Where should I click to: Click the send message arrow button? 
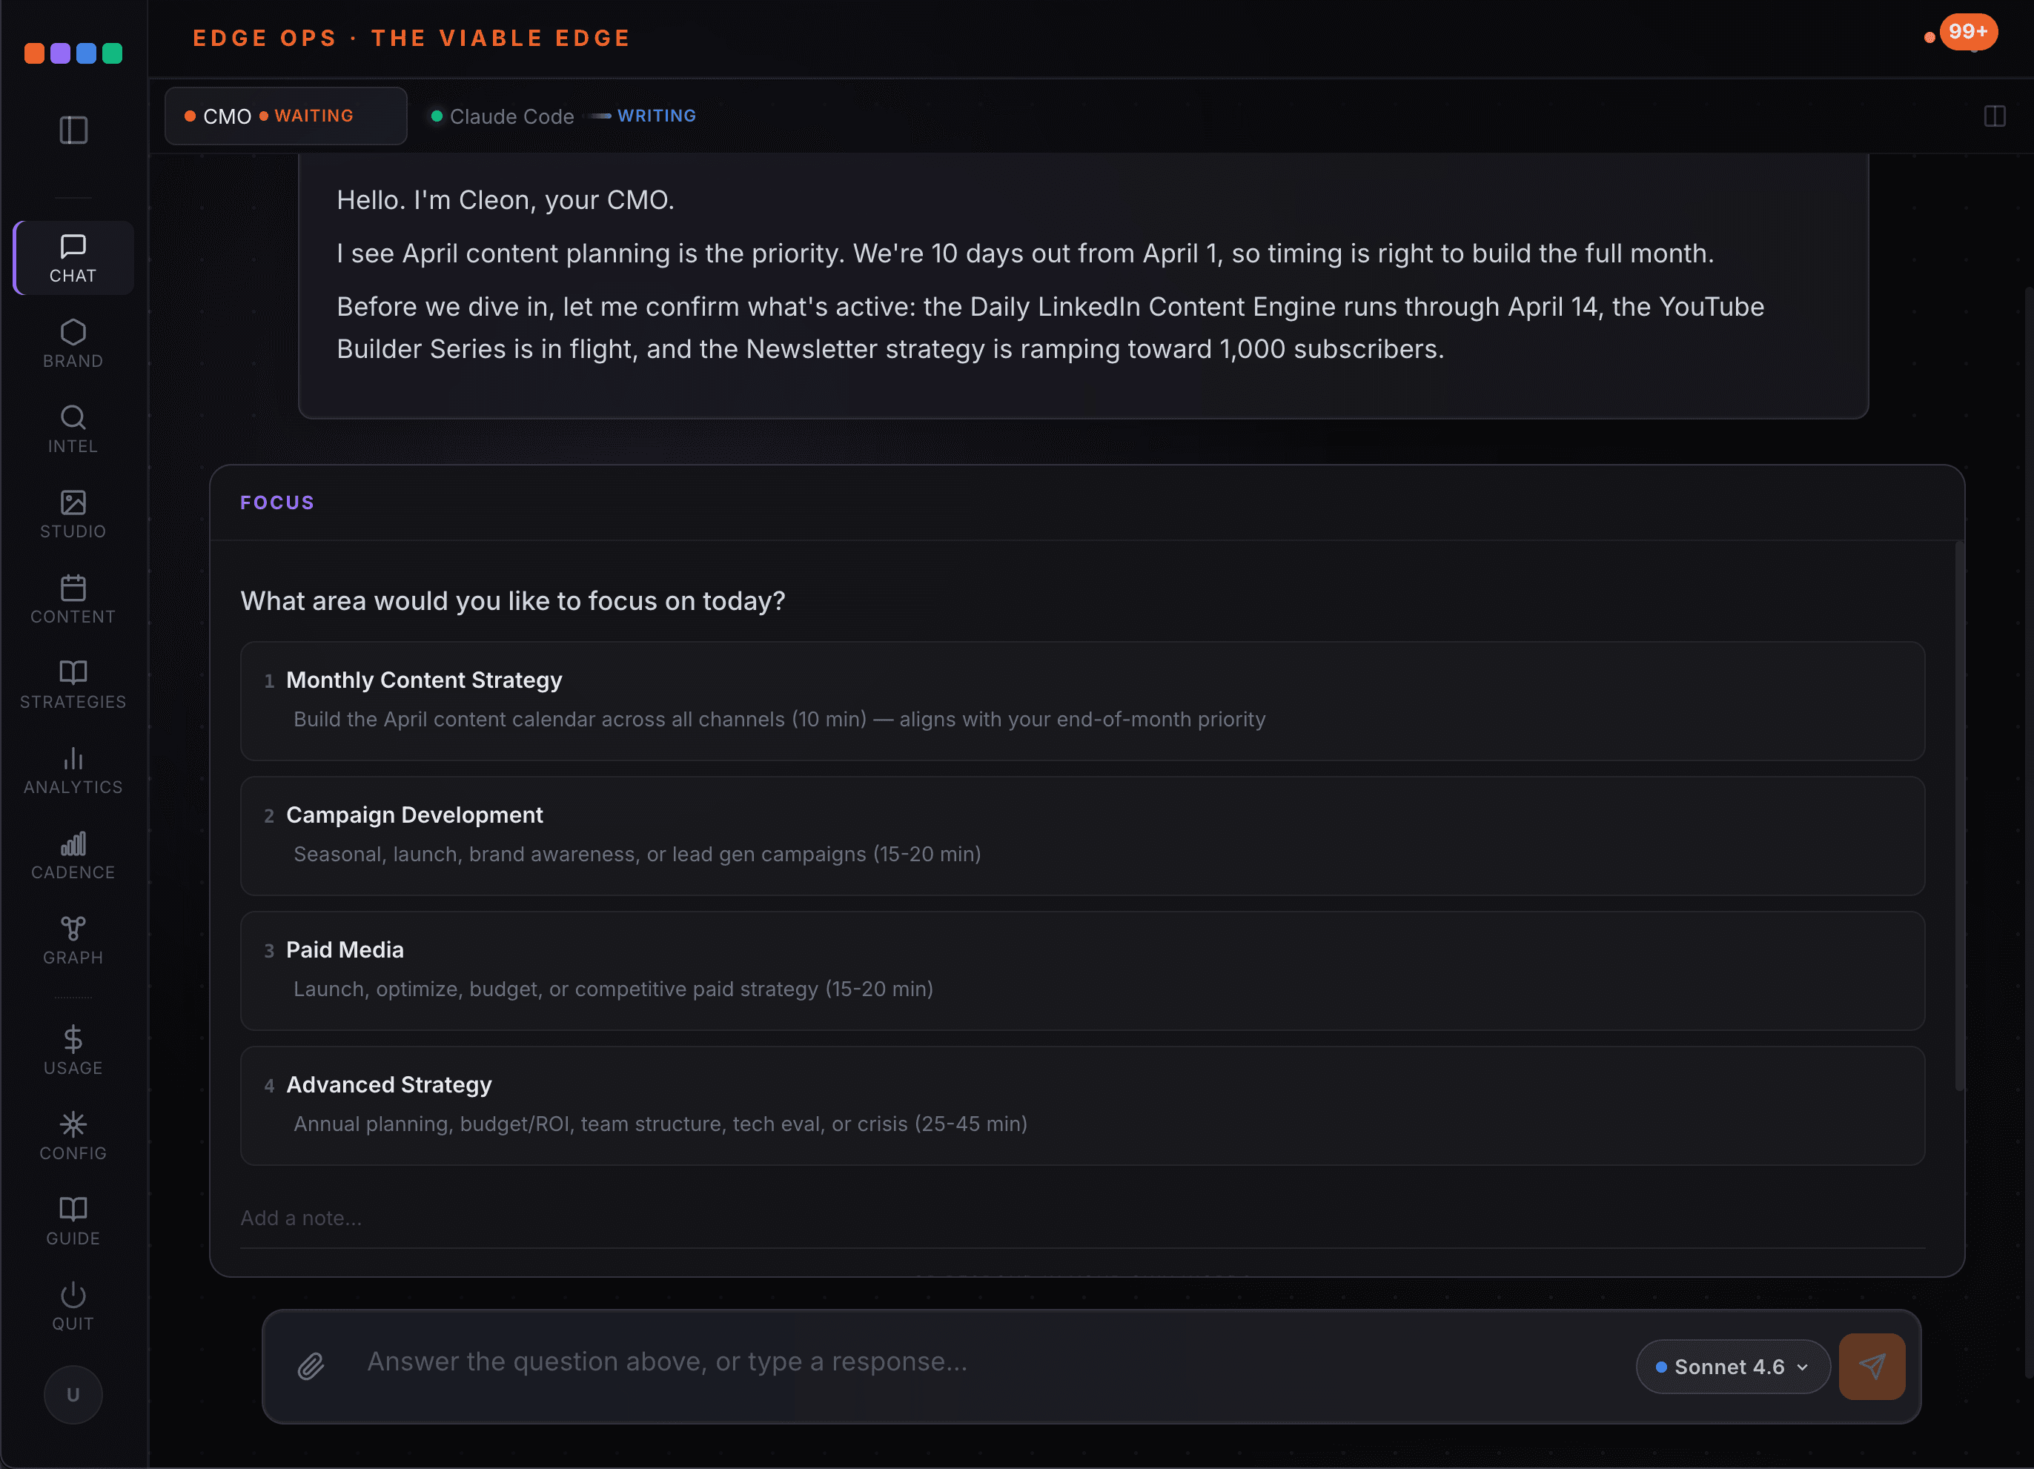(1872, 1366)
